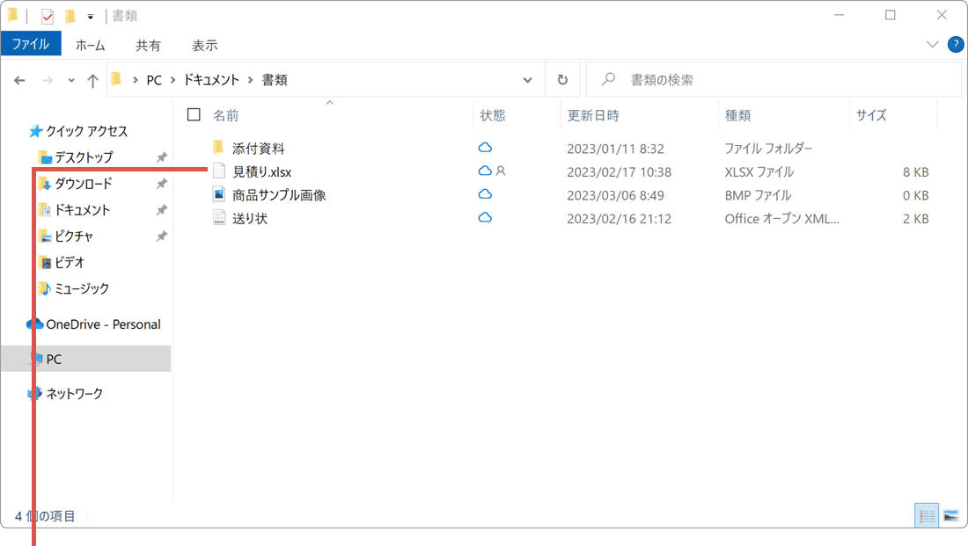Click the 書類の検索 search box

(774, 80)
